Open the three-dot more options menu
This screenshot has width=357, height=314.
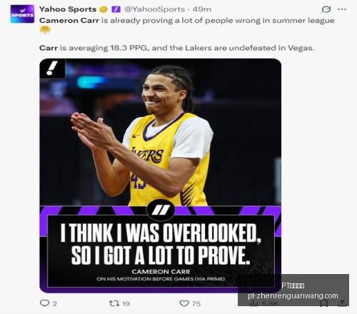pyautogui.click(x=342, y=9)
